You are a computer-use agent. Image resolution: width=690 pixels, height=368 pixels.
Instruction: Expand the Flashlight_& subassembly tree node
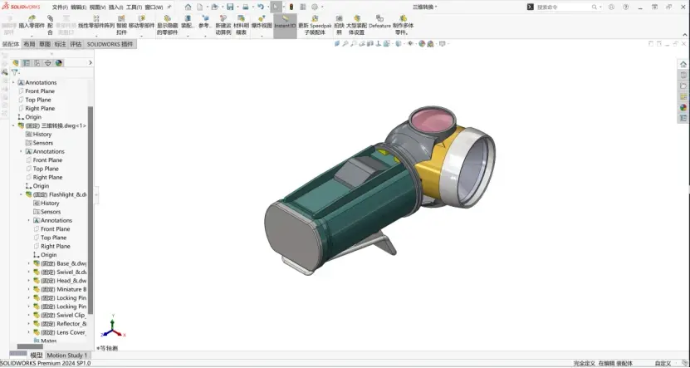[21, 194]
